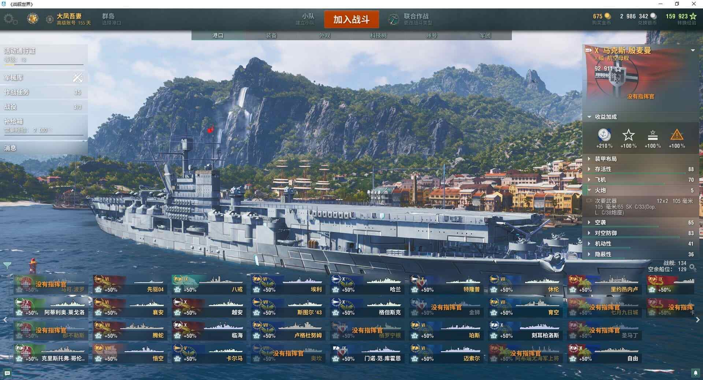Expand the 存活性 stats row

tap(641, 169)
